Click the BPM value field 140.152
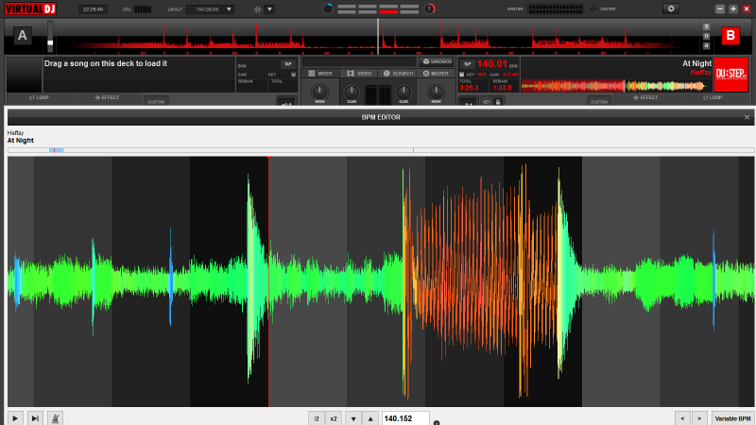756x425 pixels. (405, 418)
